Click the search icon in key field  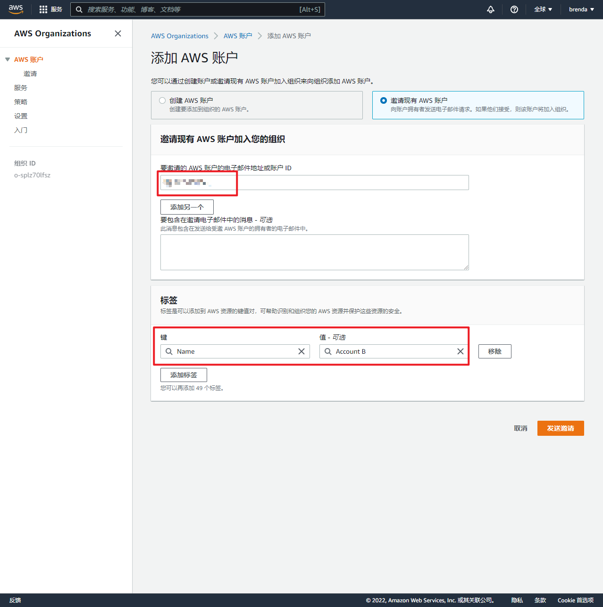tap(169, 351)
